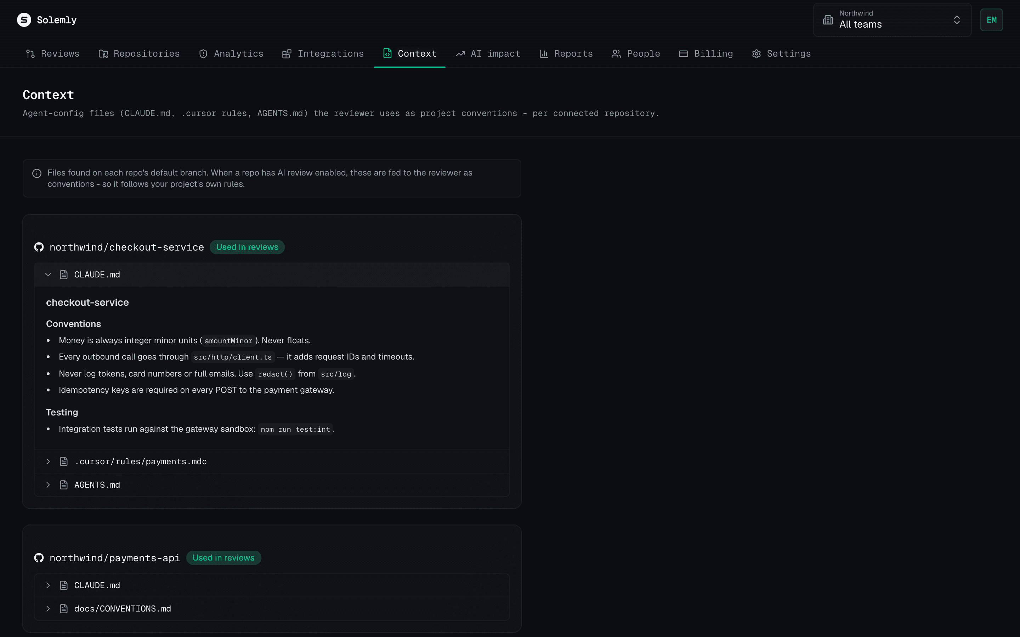Collapse CLAUDE.md in checkout-service
The image size is (1020, 637).
[272, 275]
